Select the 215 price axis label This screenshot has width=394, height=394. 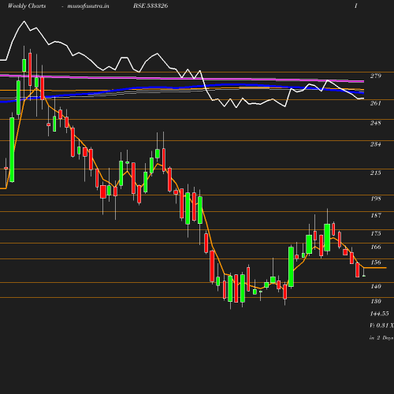[376, 173]
